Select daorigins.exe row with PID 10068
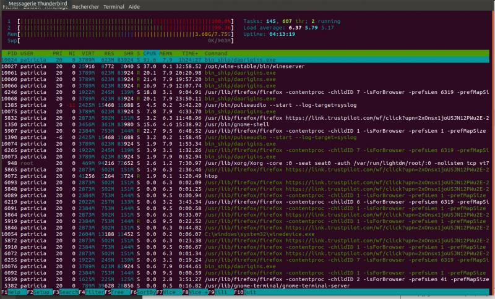 (x=245, y=99)
